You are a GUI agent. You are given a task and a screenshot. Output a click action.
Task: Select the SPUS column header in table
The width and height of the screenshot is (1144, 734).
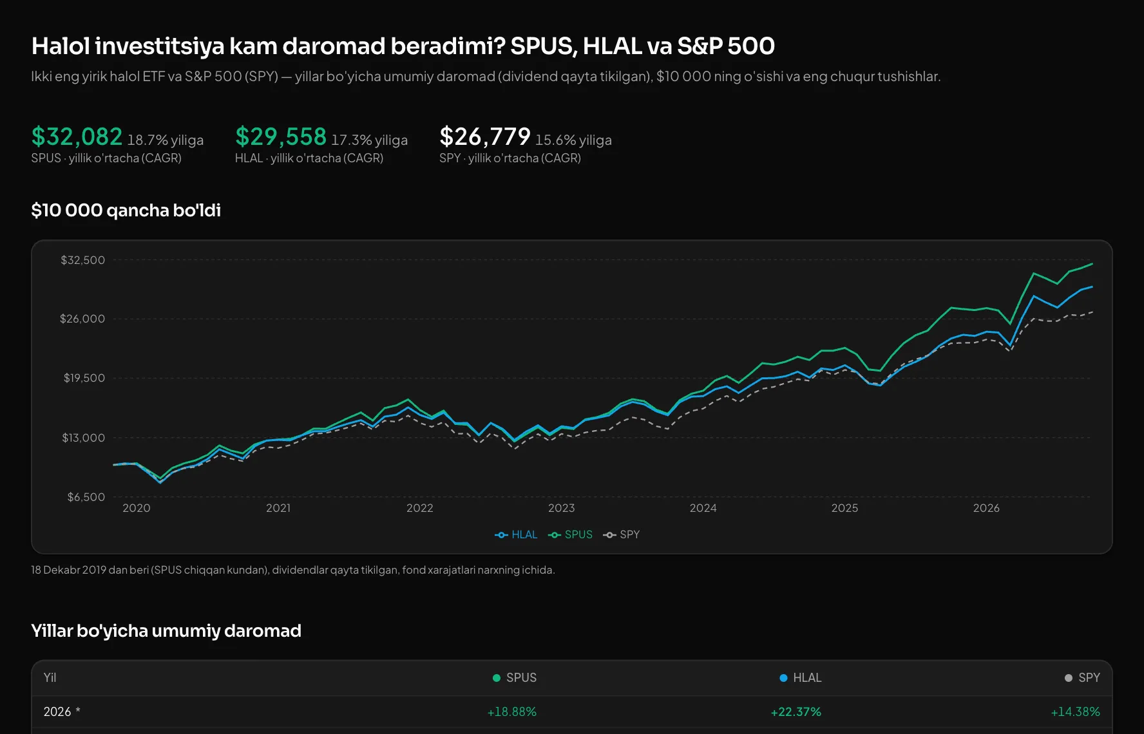click(515, 678)
